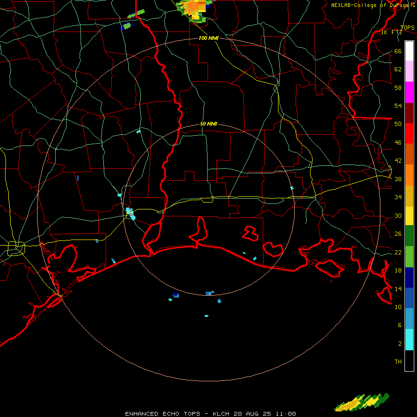Click the legend value '66'
Screen dimensions: 417x417
click(x=398, y=51)
